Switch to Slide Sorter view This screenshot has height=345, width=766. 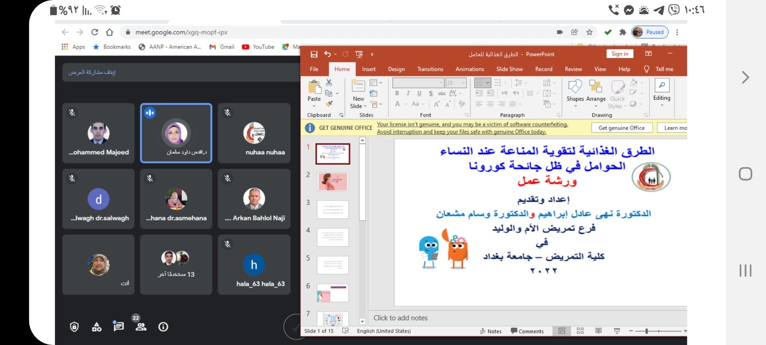click(x=580, y=331)
